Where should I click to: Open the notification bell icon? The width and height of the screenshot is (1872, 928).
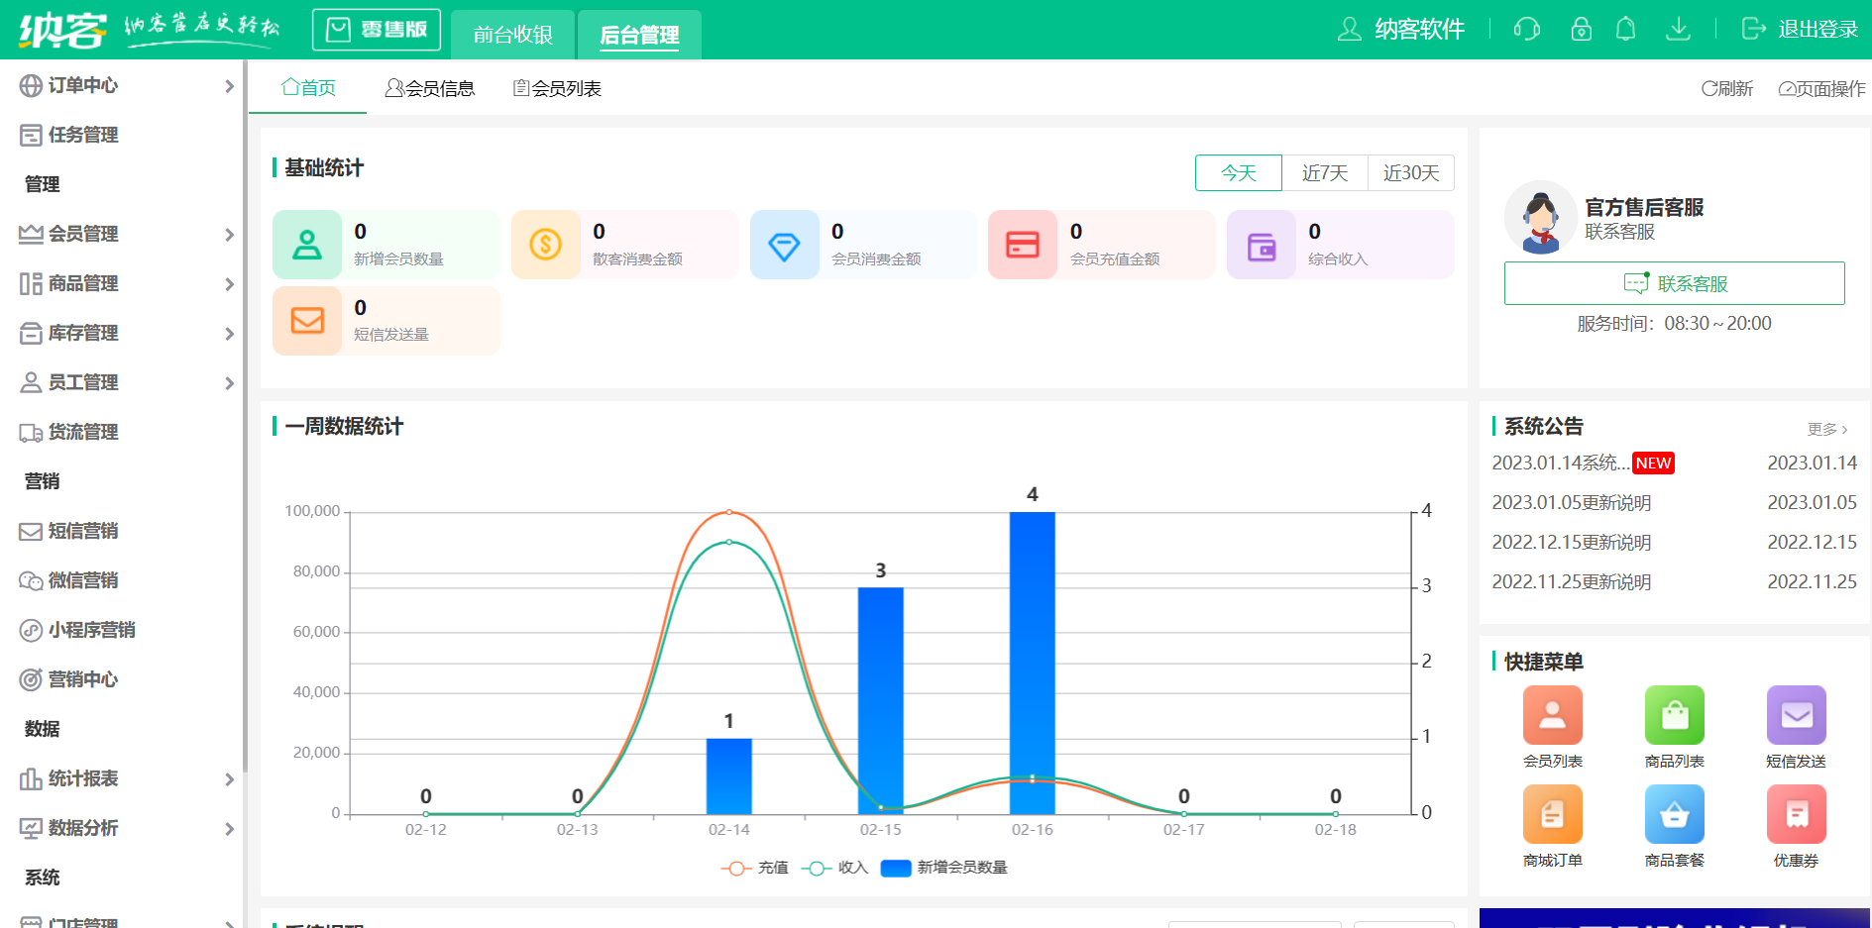pyautogui.click(x=1625, y=29)
